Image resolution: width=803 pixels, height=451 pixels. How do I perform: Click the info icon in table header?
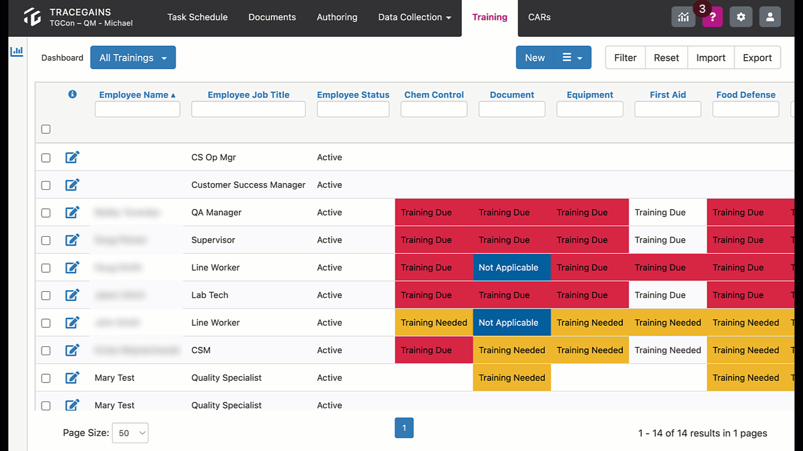[x=72, y=94]
